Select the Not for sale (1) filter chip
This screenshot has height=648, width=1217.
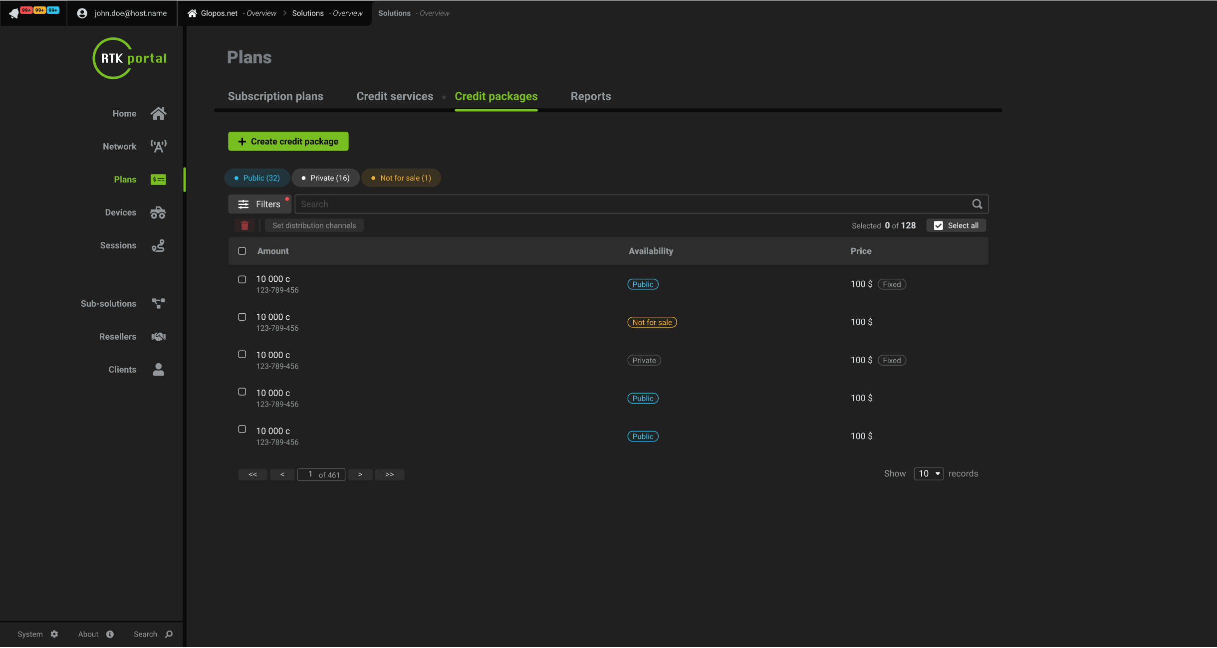(x=401, y=178)
